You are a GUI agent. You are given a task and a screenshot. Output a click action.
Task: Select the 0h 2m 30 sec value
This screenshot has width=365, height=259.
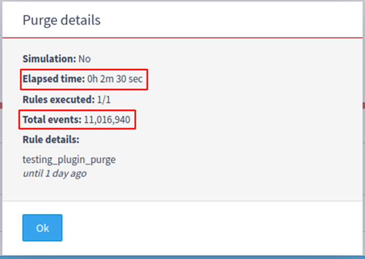point(115,79)
